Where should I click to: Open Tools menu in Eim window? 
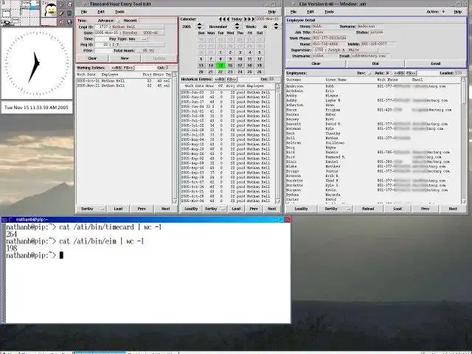pyautogui.click(x=329, y=12)
